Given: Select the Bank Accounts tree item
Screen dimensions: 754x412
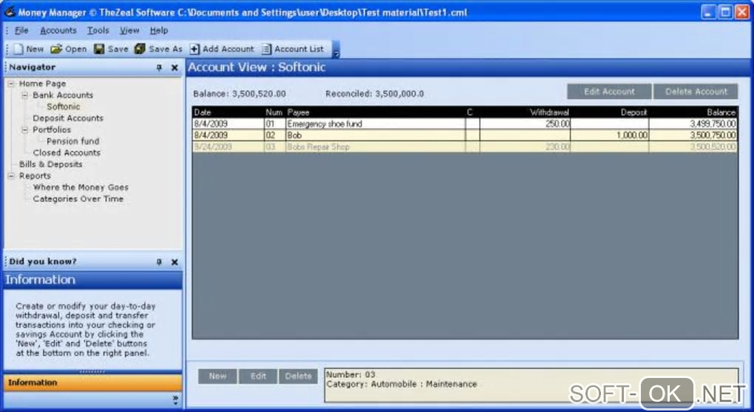Looking at the screenshot, I should [63, 95].
